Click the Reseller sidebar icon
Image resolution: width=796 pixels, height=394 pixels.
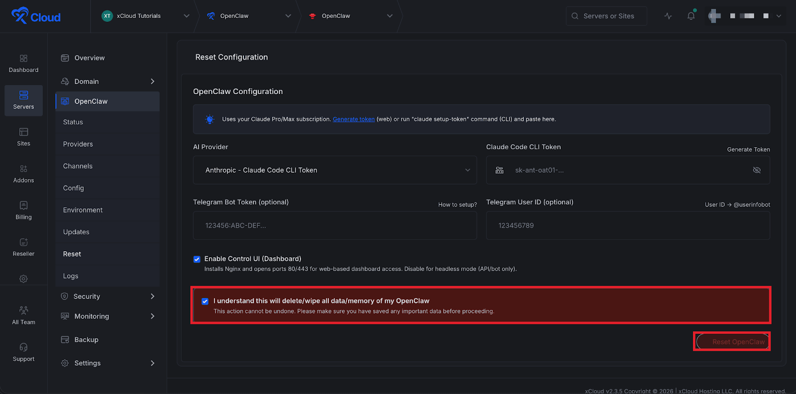[x=23, y=242]
